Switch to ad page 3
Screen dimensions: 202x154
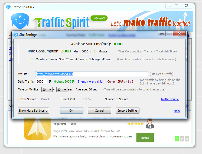point(187,139)
